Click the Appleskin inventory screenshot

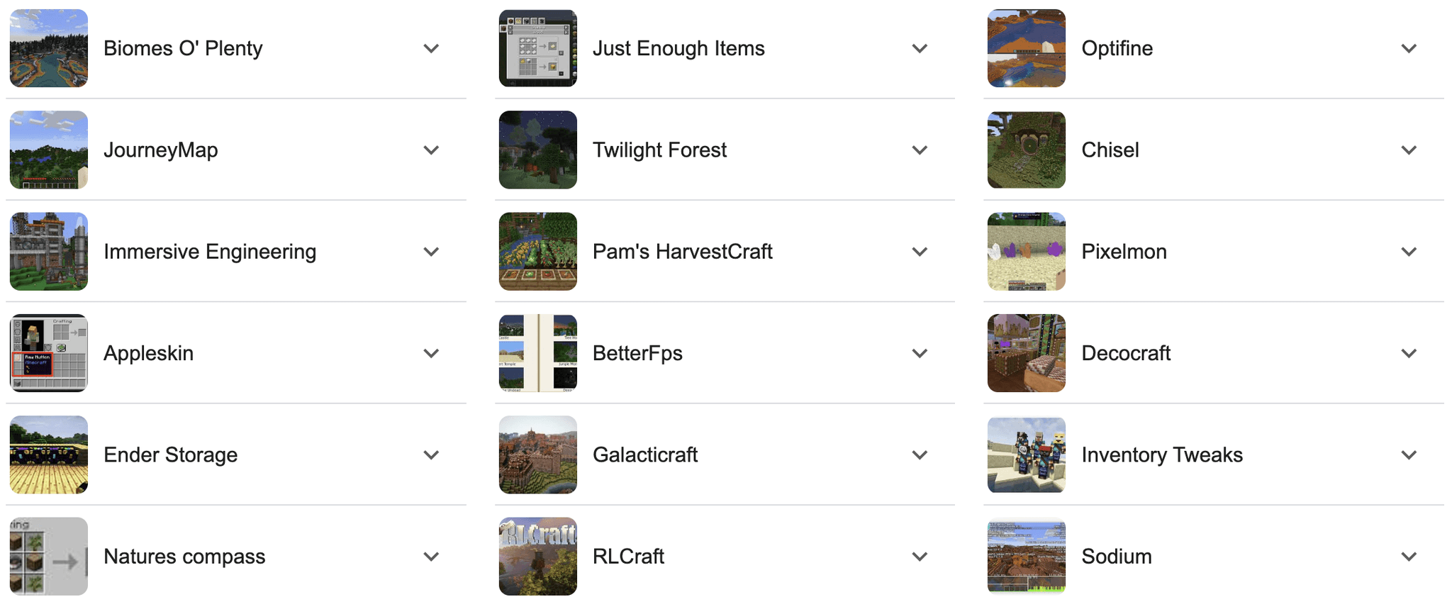click(48, 352)
